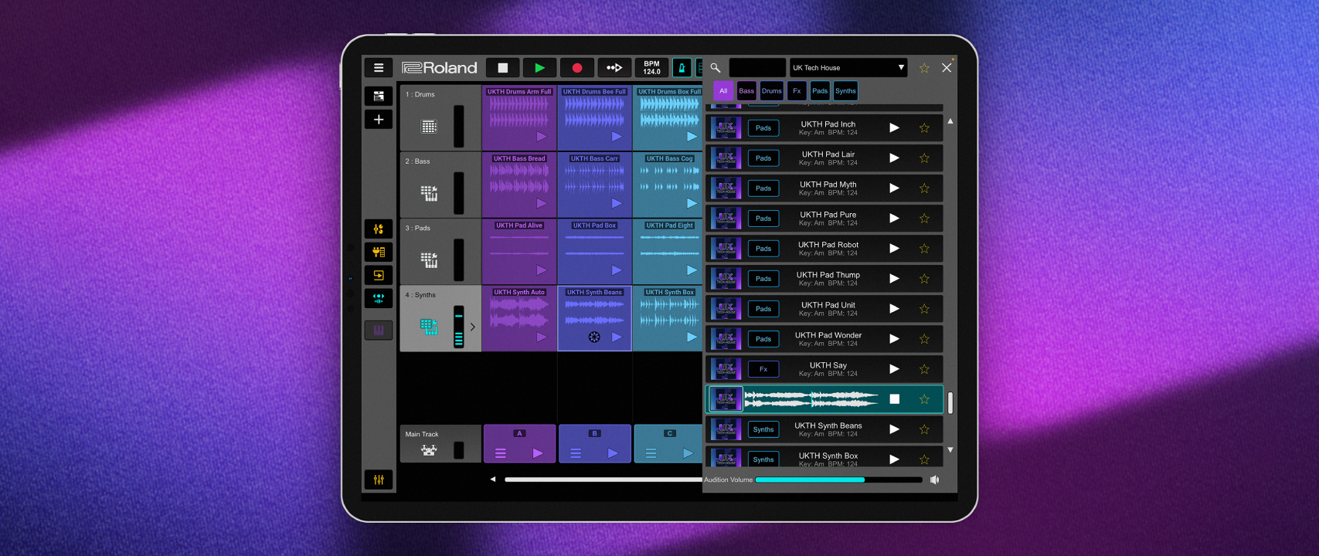Open section C list menu icon

click(x=651, y=453)
